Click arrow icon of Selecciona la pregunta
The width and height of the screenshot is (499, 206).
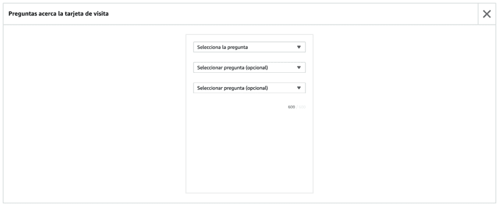(299, 47)
